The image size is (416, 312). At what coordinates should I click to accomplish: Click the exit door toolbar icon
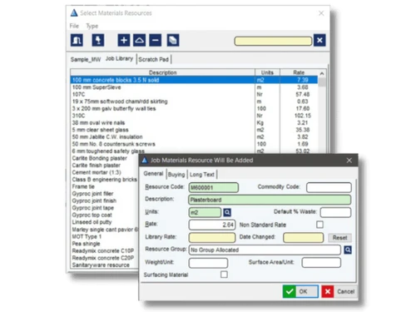77,40
